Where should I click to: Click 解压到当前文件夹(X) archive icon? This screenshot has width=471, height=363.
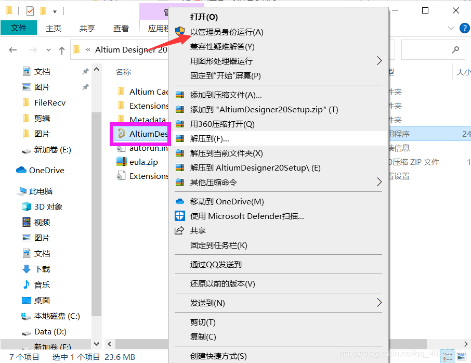tap(180, 153)
